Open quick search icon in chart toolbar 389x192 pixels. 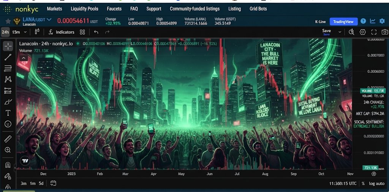tap(351, 32)
